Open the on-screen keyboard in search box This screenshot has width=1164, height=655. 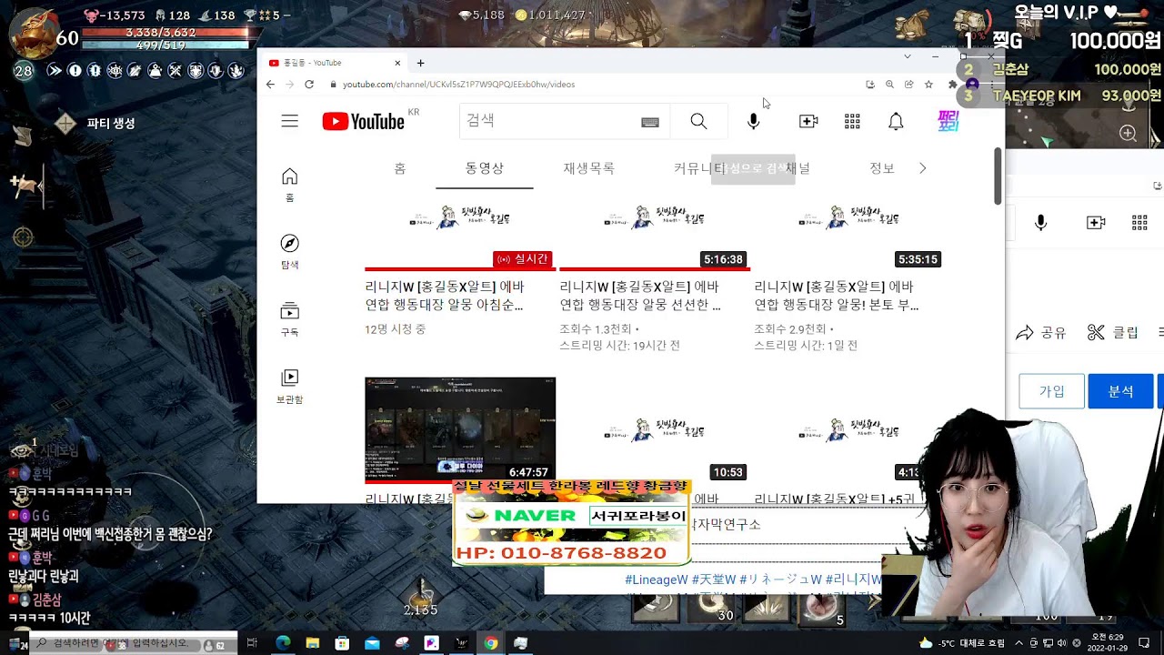tap(649, 122)
